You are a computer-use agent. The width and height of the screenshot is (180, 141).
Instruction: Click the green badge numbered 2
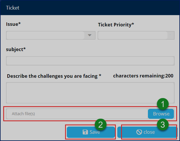tap(100, 125)
